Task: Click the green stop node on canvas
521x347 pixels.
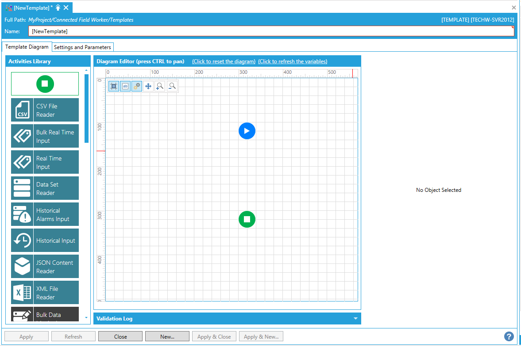Action: [x=247, y=219]
